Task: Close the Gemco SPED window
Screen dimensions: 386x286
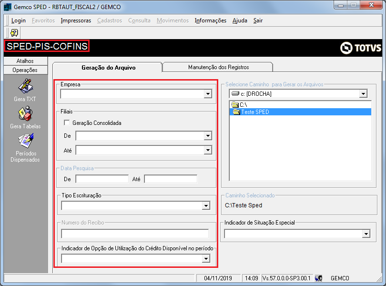Action: click(x=372, y=5)
